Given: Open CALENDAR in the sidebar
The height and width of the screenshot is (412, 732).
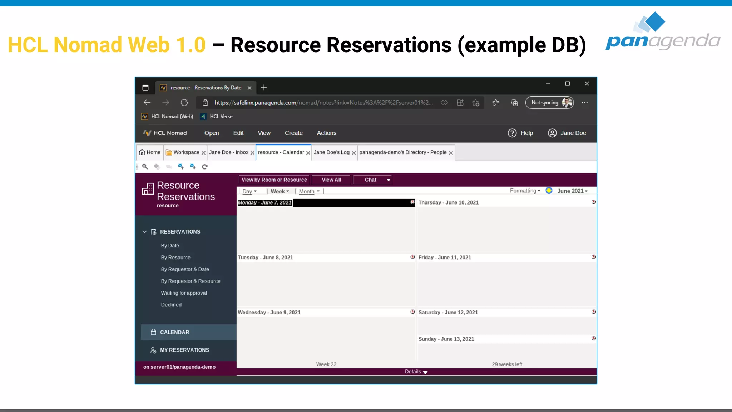Looking at the screenshot, I should 189,332.
